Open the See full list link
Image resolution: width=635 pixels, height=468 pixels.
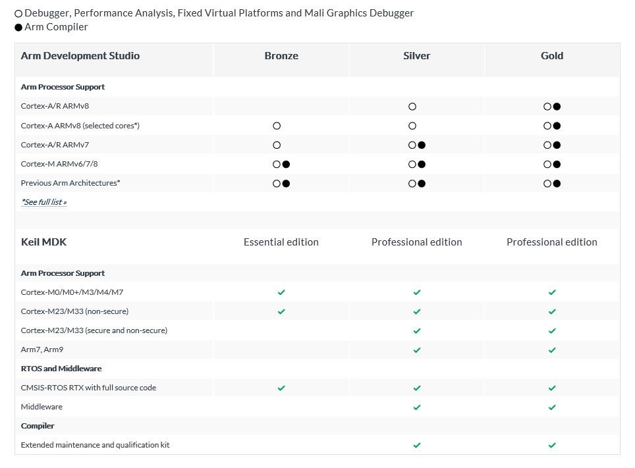tap(43, 201)
